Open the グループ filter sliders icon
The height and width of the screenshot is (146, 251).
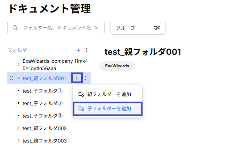(157, 28)
